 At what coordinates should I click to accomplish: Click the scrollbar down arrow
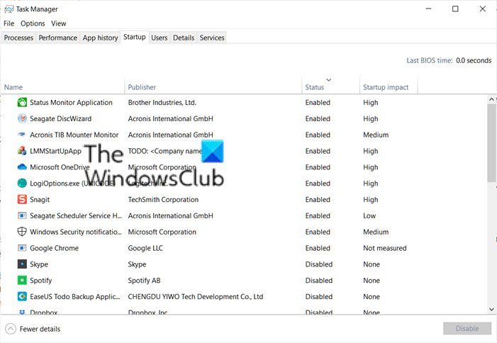click(x=491, y=309)
